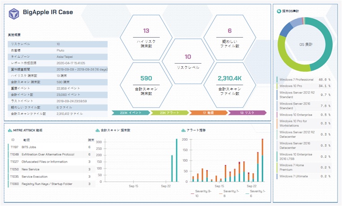Select the 590 合計スキャン端末数 hexagon
The height and width of the screenshot is (206, 342).
(146, 85)
